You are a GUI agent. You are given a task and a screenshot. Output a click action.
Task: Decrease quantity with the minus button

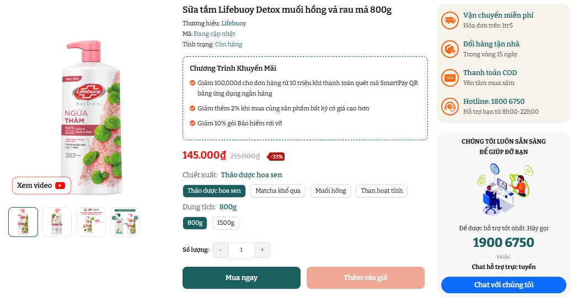click(220, 250)
